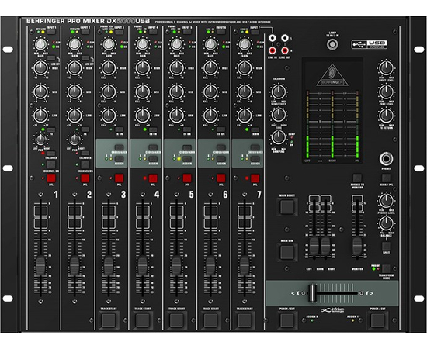Toggle the Main/PFL button
This screenshot has height=349, width=427.
point(386,178)
